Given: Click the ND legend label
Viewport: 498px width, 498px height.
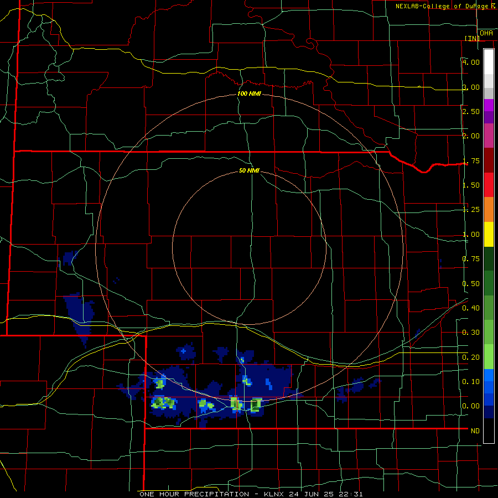Looking at the screenshot, I should [x=475, y=430].
